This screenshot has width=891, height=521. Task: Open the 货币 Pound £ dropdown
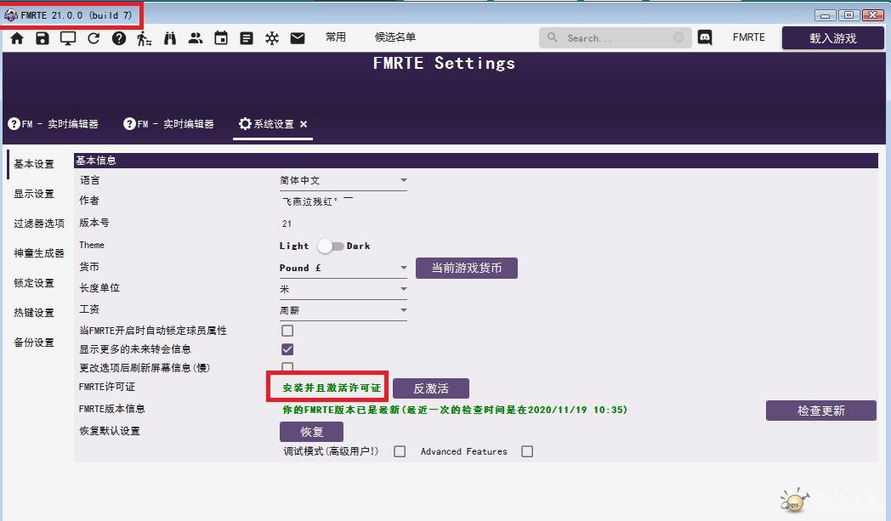click(x=343, y=269)
